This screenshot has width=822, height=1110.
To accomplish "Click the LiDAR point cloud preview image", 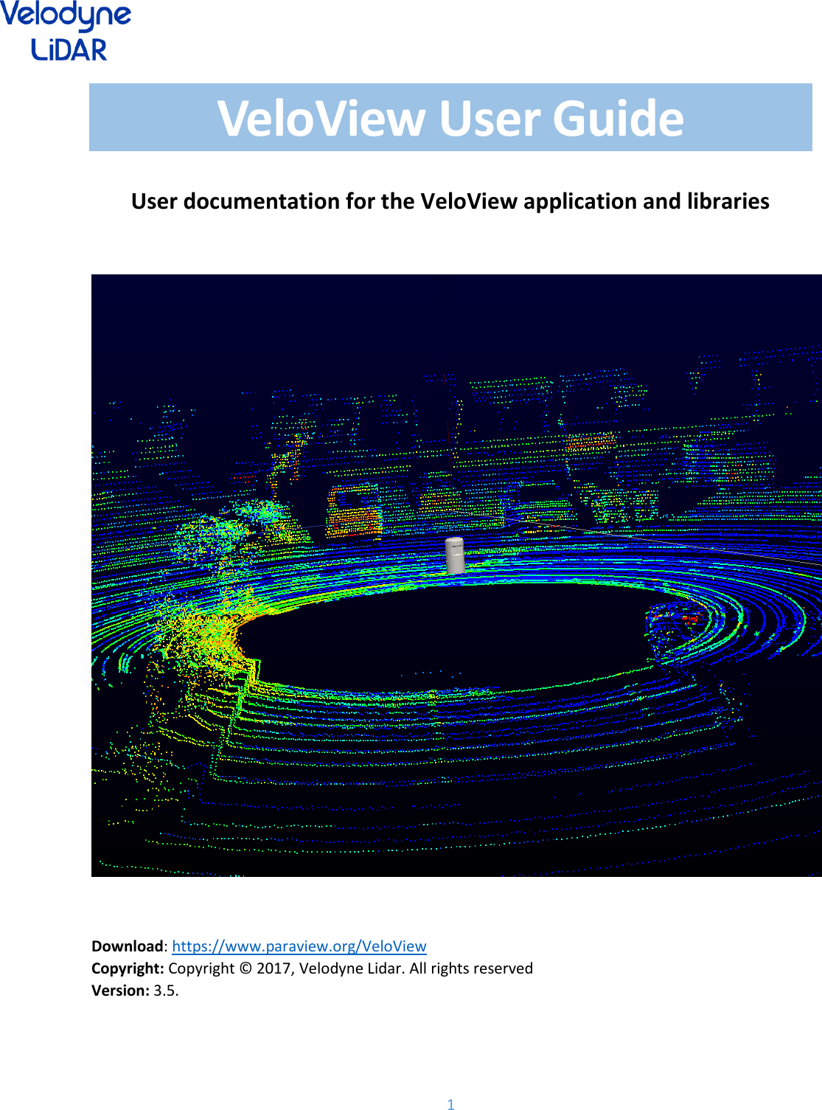I will [446, 575].
